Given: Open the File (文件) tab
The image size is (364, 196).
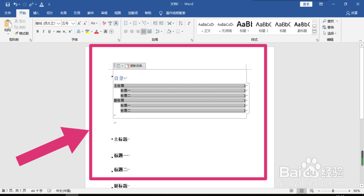Looking at the screenshot, I should point(8,13).
